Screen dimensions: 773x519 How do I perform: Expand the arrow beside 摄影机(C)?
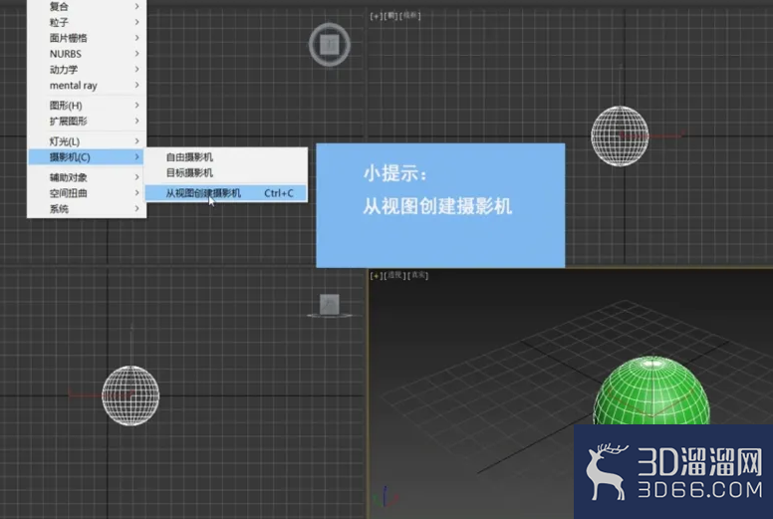point(137,156)
